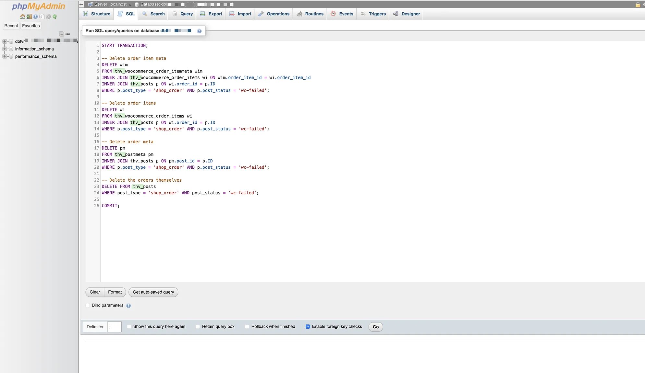Screen dimensions: 645x373
Task: Click the Format query button
Action: point(115,292)
